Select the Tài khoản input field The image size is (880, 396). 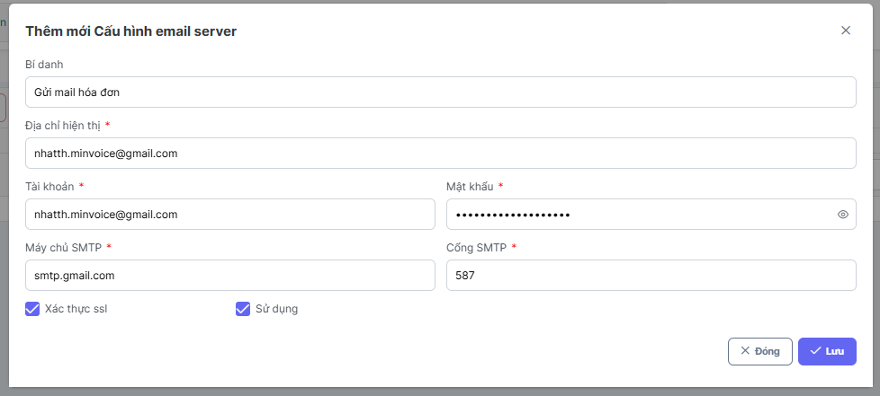click(x=230, y=215)
